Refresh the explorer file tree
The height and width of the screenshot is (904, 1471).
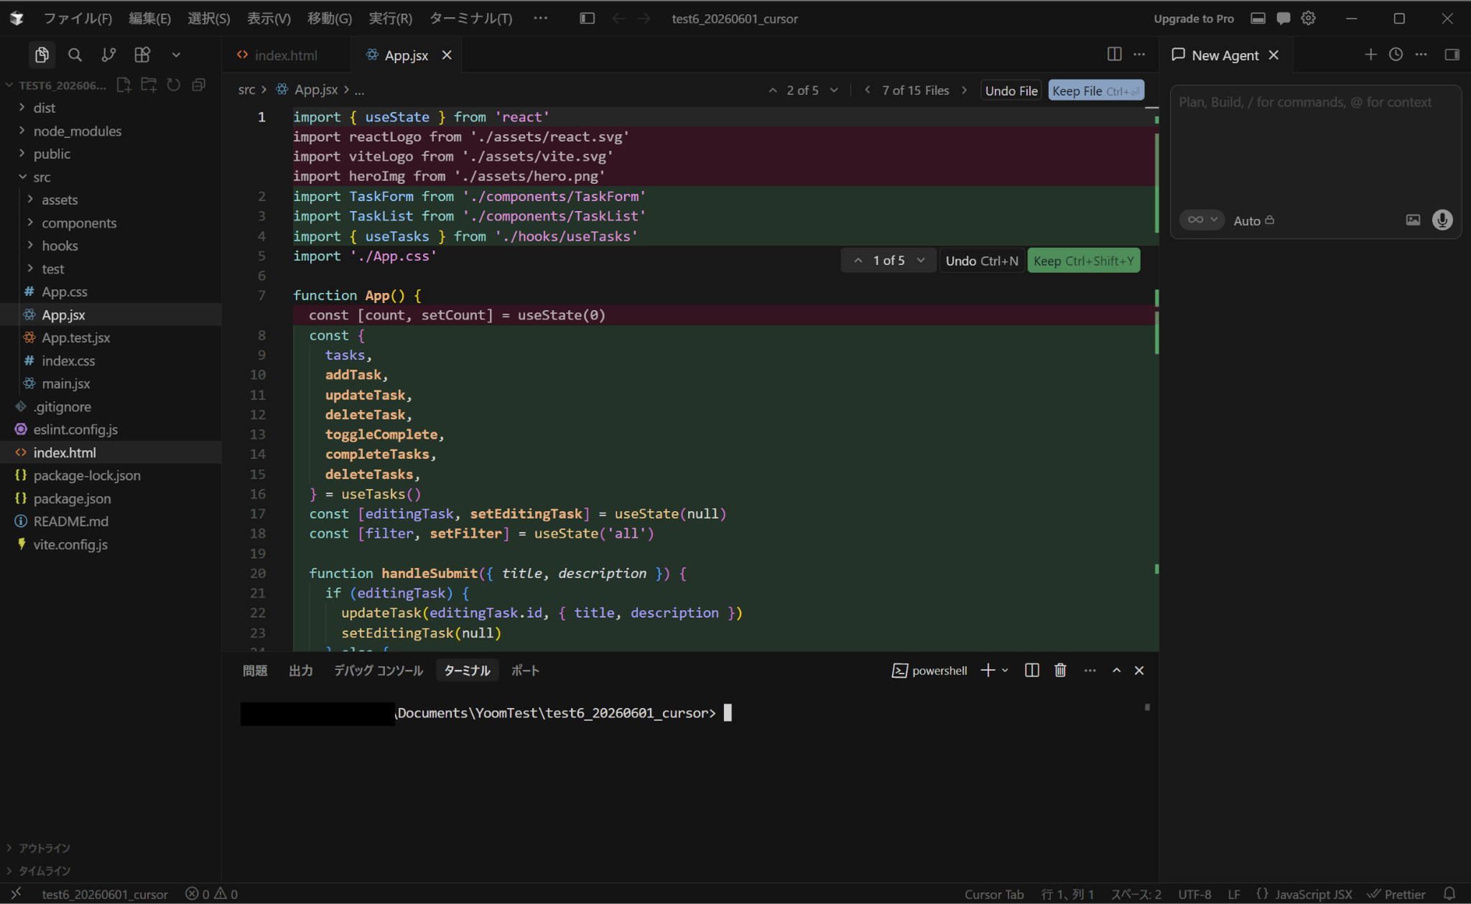[x=173, y=85]
